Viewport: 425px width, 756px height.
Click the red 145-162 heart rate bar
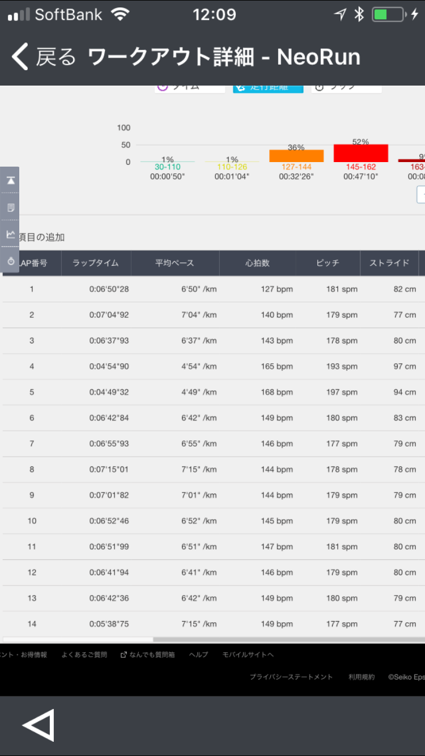pos(361,153)
